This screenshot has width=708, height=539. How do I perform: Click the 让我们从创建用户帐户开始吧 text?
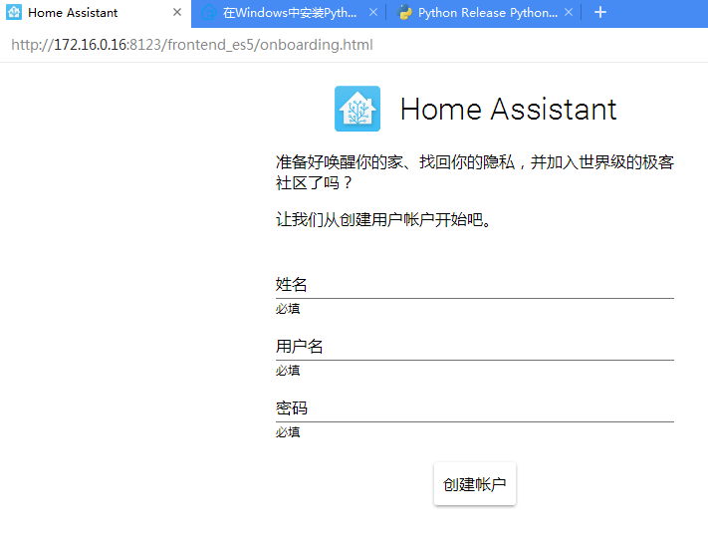[383, 220]
